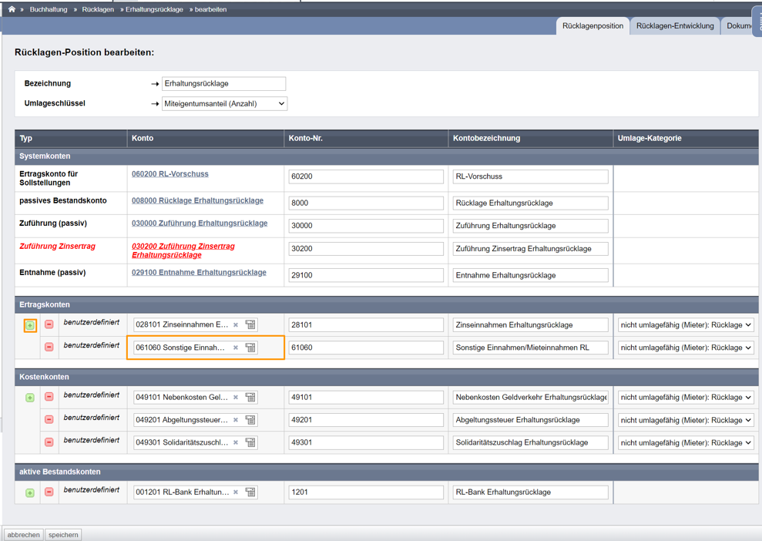Open the 060200 RL-Vorschuss account link
This screenshot has width=762, height=541.
170,174
